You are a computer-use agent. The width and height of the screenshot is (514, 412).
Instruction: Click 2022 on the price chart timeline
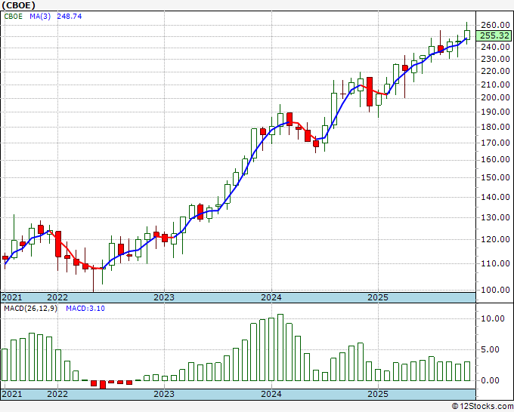click(x=57, y=297)
